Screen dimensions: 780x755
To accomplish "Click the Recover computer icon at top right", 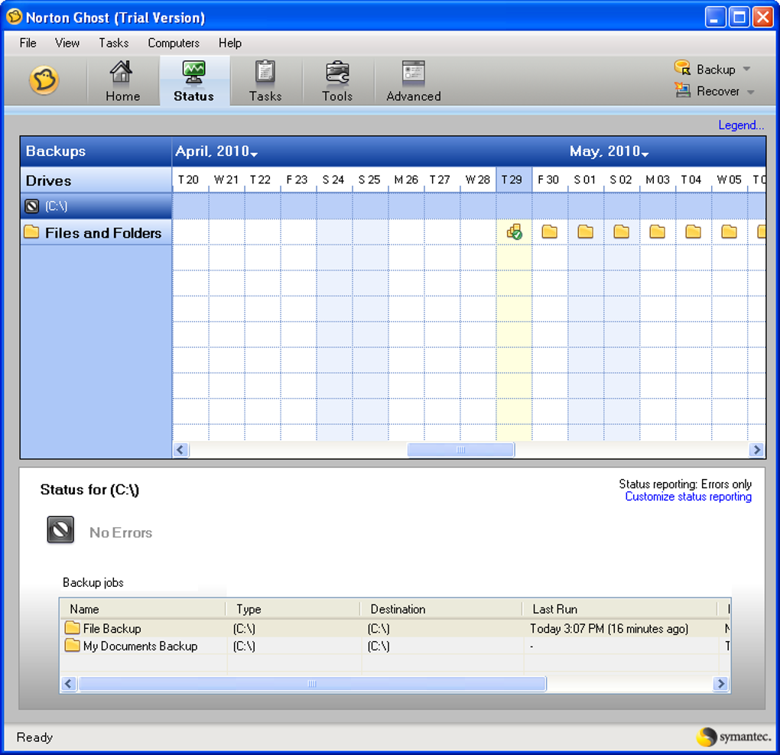I will tap(682, 90).
